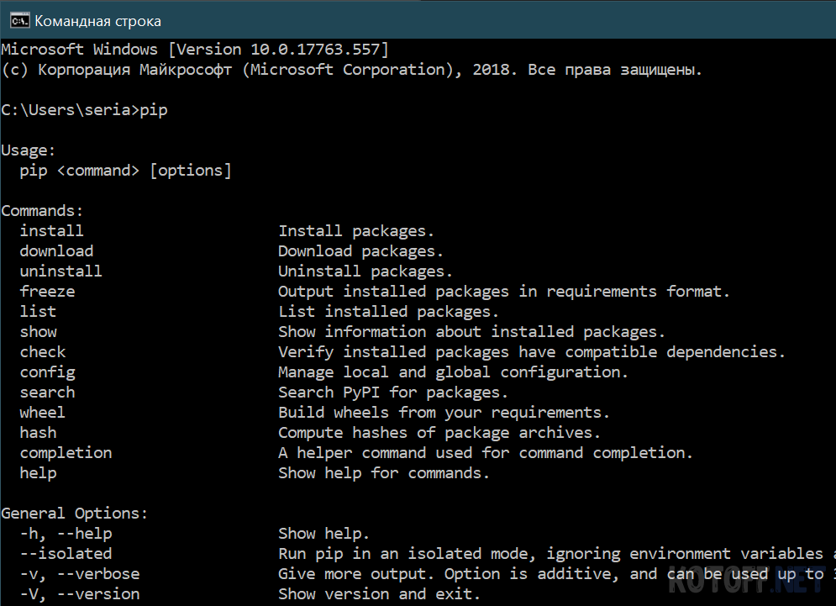Click the "hash" command name
Viewport: 836px width, 606px height.
pos(38,433)
